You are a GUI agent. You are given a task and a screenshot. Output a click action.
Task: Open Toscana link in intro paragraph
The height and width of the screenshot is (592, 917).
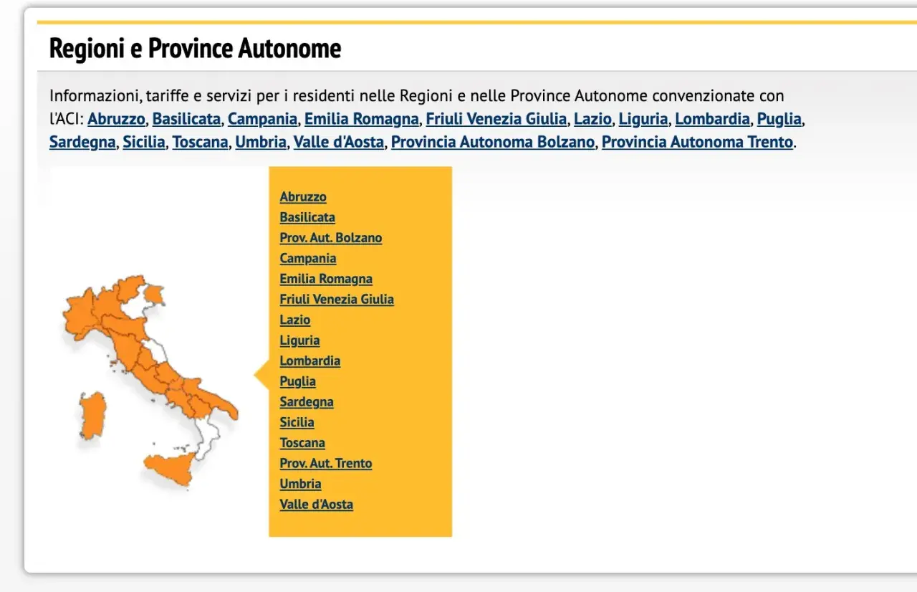(x=201, y=141)
